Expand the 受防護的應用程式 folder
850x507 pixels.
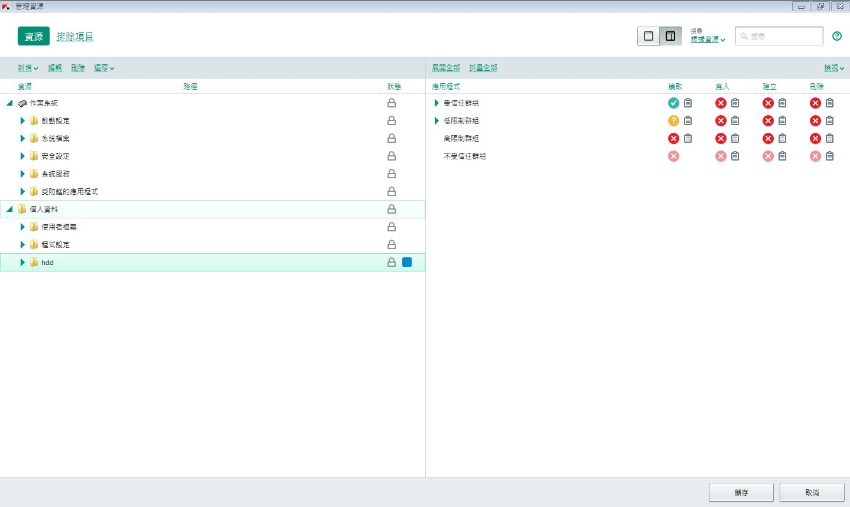pos(22,191)
